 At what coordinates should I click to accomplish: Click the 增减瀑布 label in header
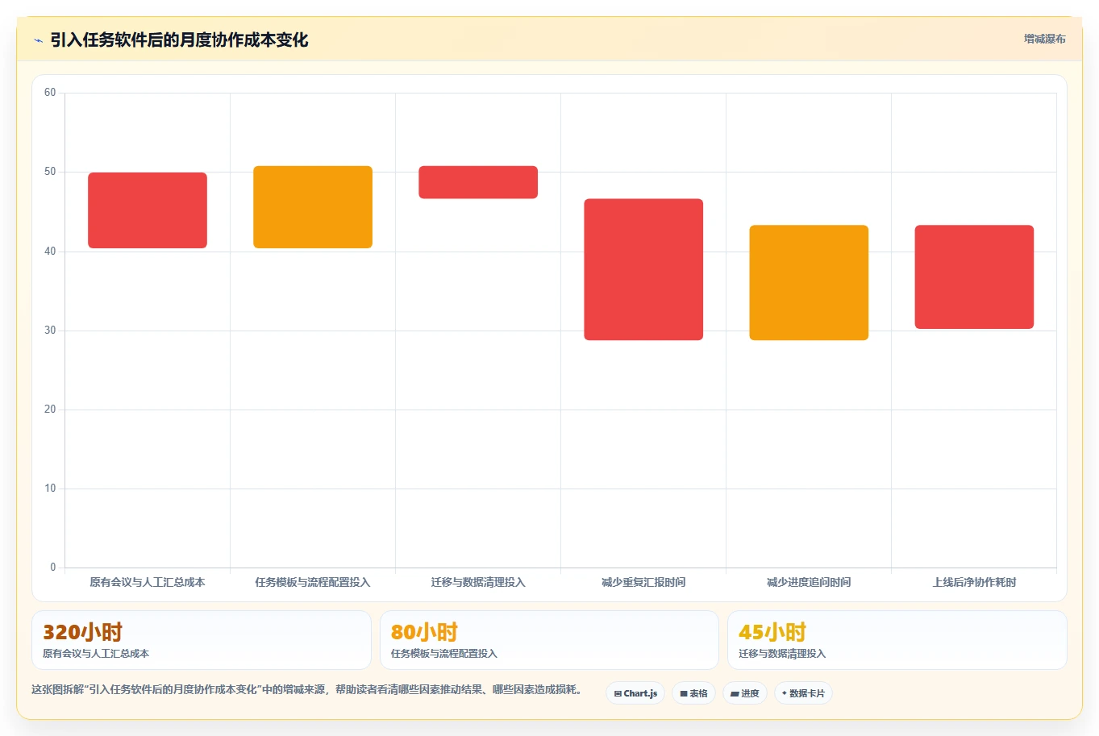click(1044, 39)
